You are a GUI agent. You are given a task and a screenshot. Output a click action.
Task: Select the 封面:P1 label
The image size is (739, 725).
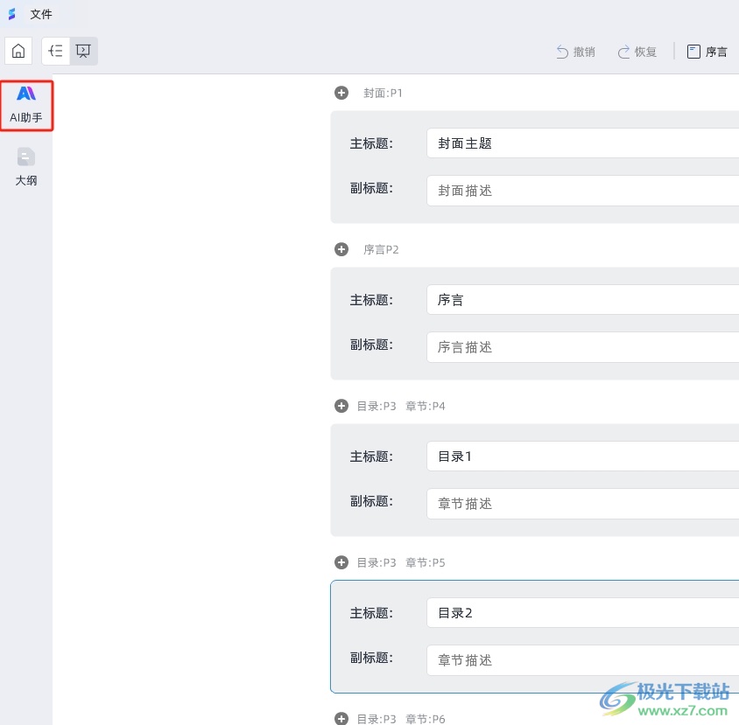click(x=383, y=94)
